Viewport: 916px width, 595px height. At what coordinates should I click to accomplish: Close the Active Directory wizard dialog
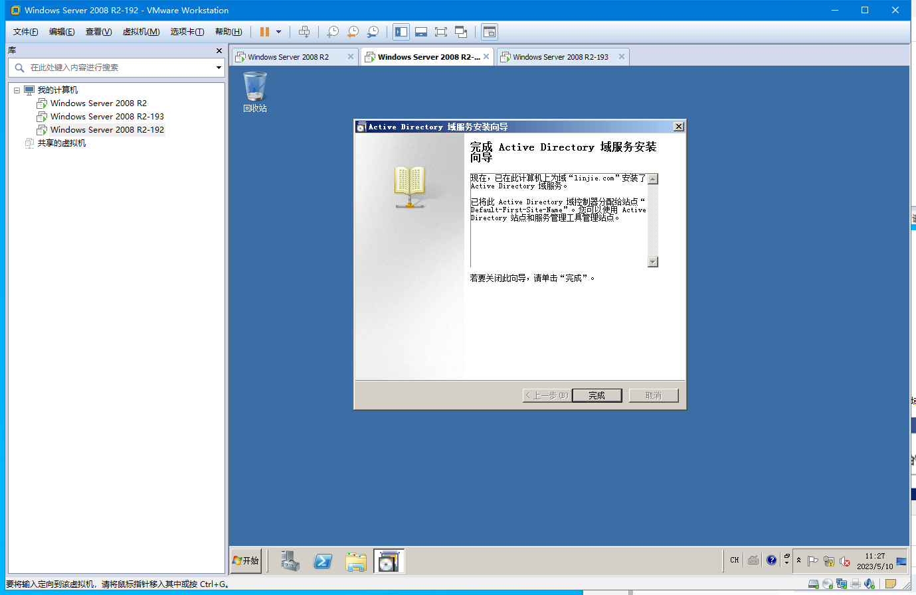coord(678,127)
